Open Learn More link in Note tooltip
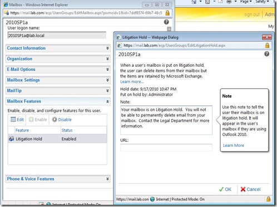The width and height of the screenshot is (277, 207). (234, 145)
